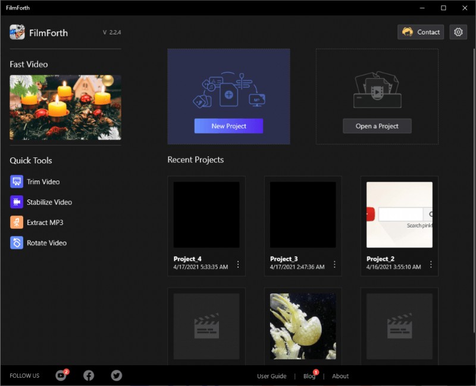This screenshot has height=386, width=476.
Task: Visit FilmForth's Facebook page icon
Action: pos(89,375)
